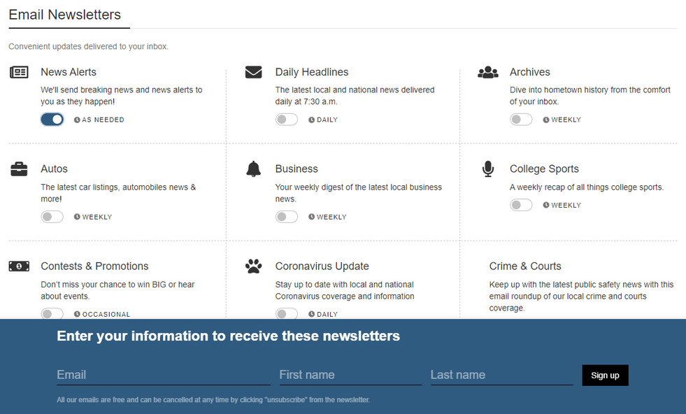Click the Business description text

[359, 193]
